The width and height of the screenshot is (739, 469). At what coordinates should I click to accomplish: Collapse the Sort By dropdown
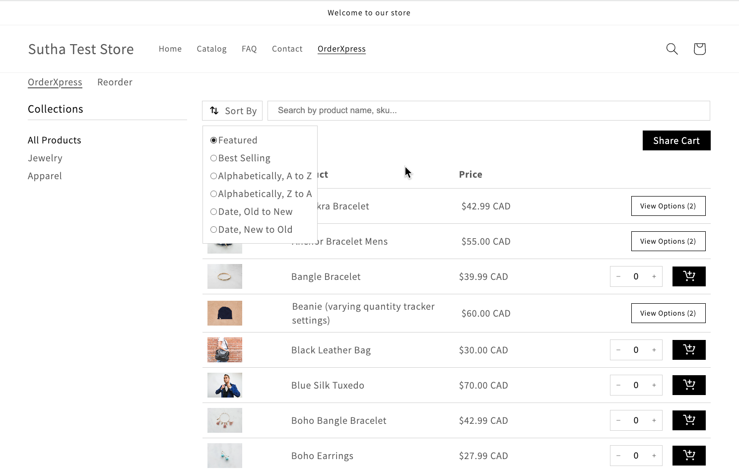click(232, 111)
